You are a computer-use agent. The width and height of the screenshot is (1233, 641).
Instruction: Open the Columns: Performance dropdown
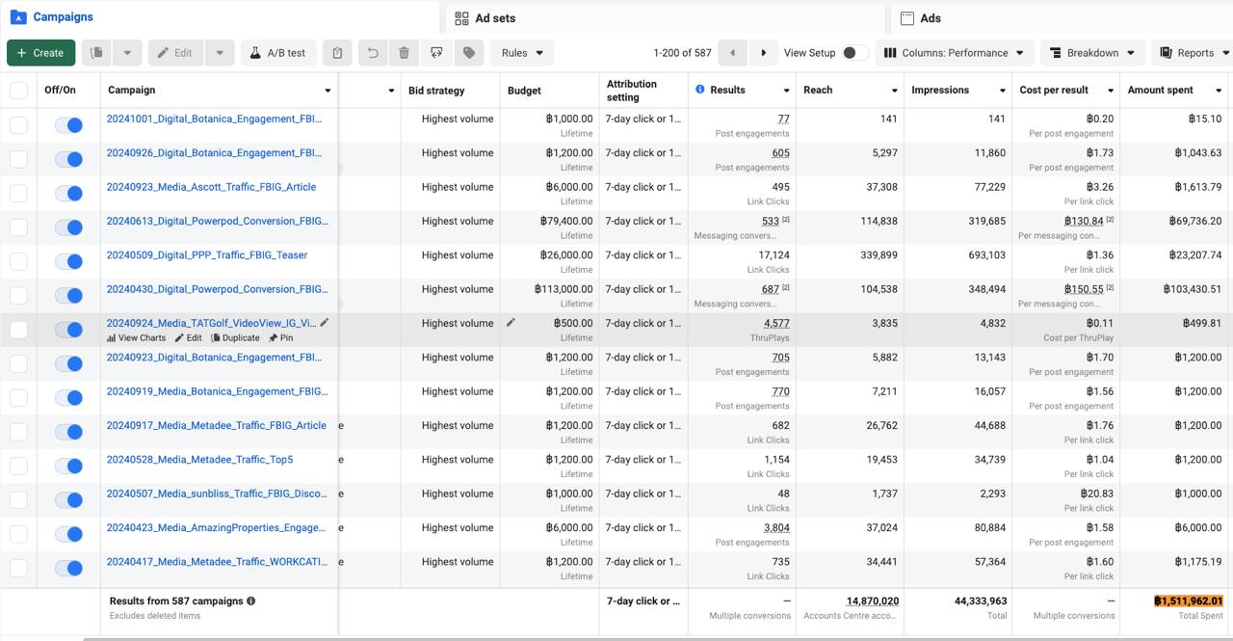[955, 53]
